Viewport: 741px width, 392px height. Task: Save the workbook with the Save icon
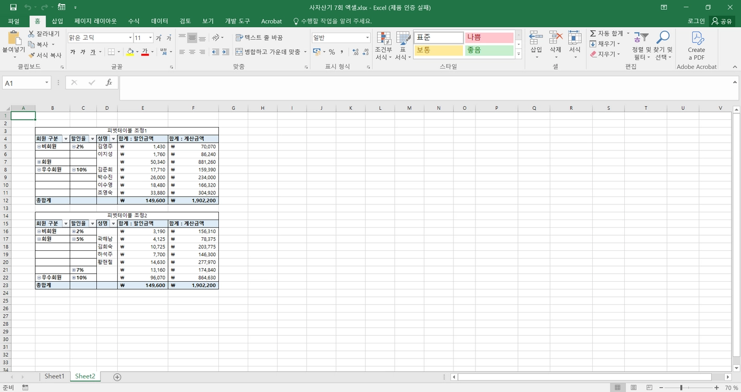point(13,7)
